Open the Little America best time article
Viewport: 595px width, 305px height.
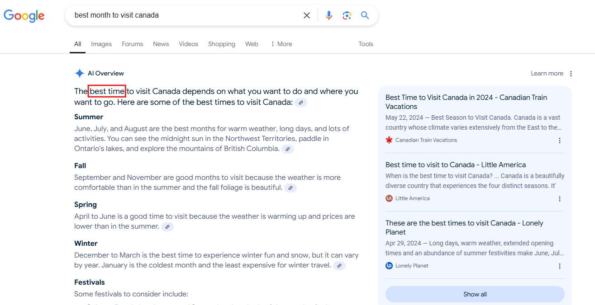click(x=455, y=165)
